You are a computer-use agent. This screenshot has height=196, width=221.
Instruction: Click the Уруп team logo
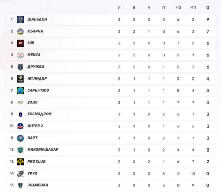coord(21,174)
